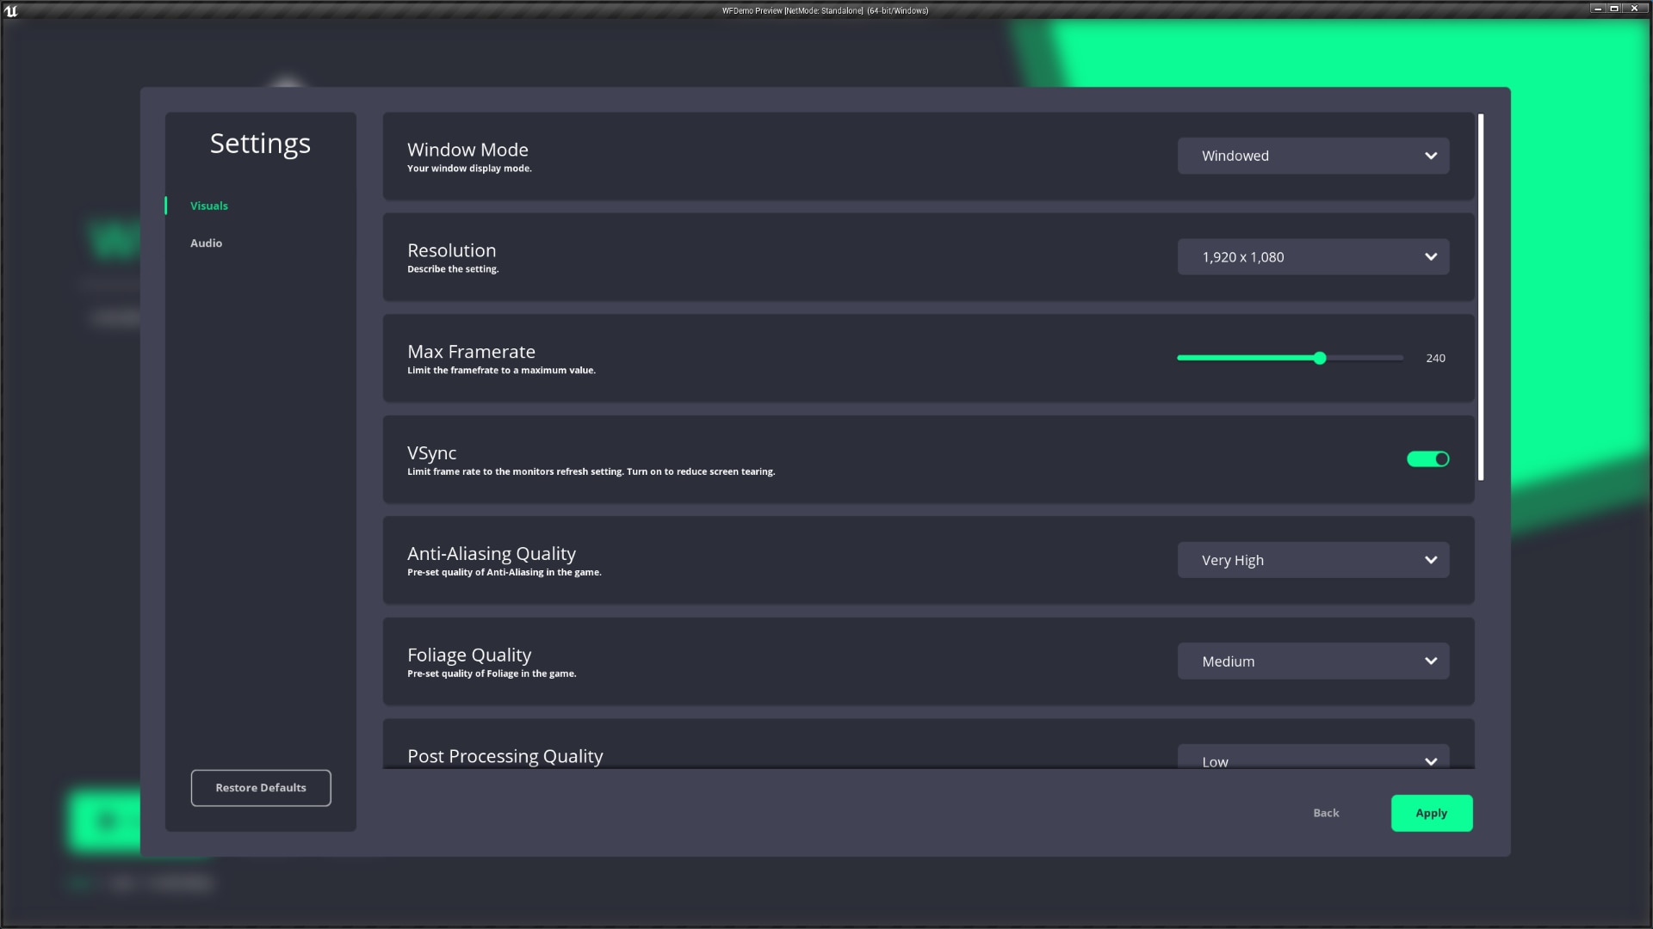The width and height of the screenshot is (1653, 929).
Task: Click the 240 framerate value display
Action: (1435, 358)
